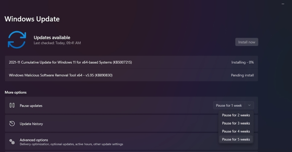Open the Update history page

click(x=31, y=124)
